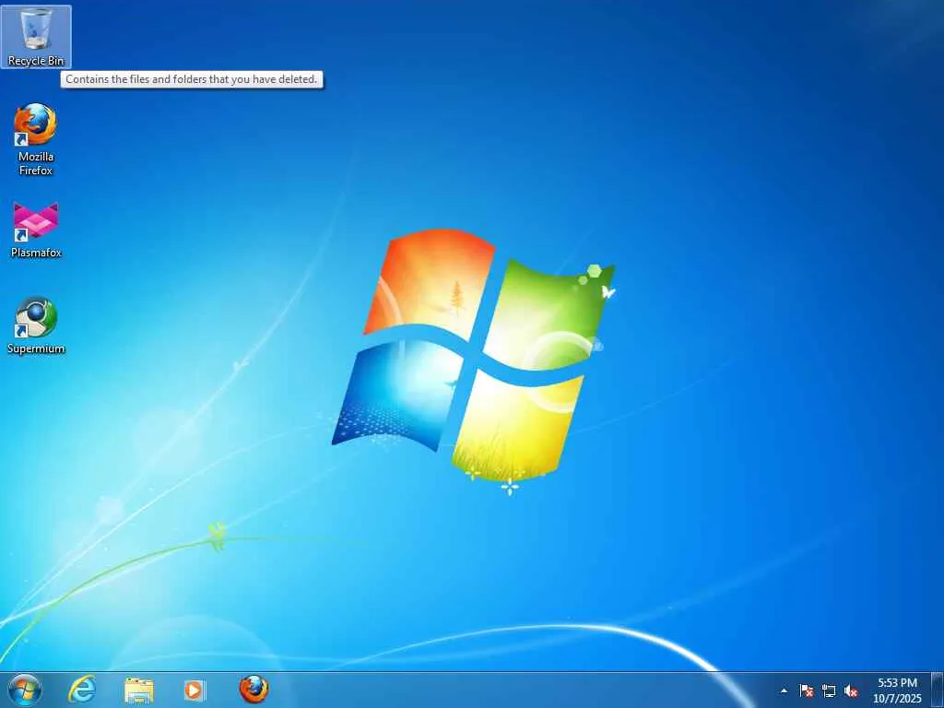Click the Plasmafox label text
Viewport: 944px width, 708px height.
36,253
